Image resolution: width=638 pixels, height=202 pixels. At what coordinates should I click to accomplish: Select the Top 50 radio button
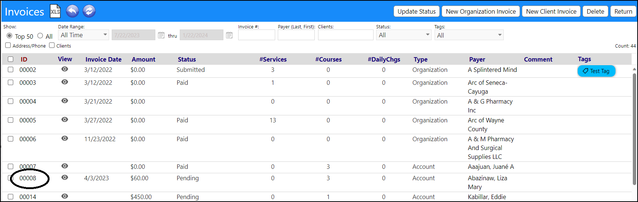coord(10,36)
